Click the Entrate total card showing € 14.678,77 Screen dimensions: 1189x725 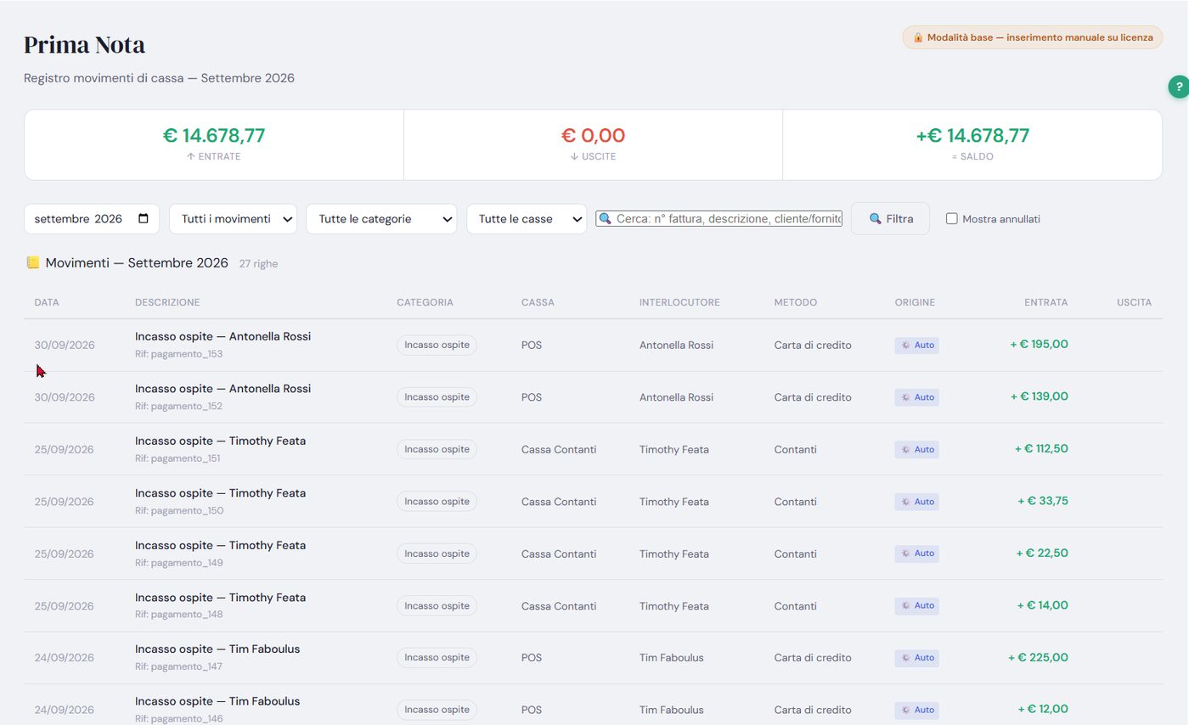tap(214, 144)
